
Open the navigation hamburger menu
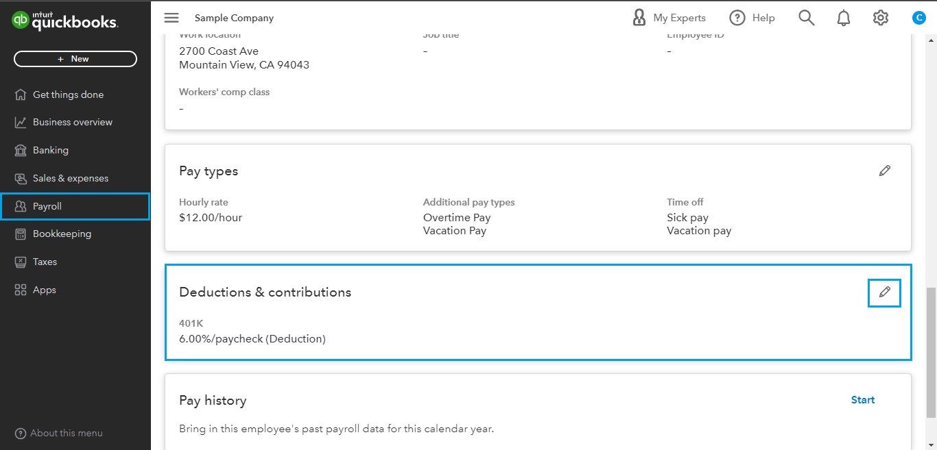pos(171,18)
